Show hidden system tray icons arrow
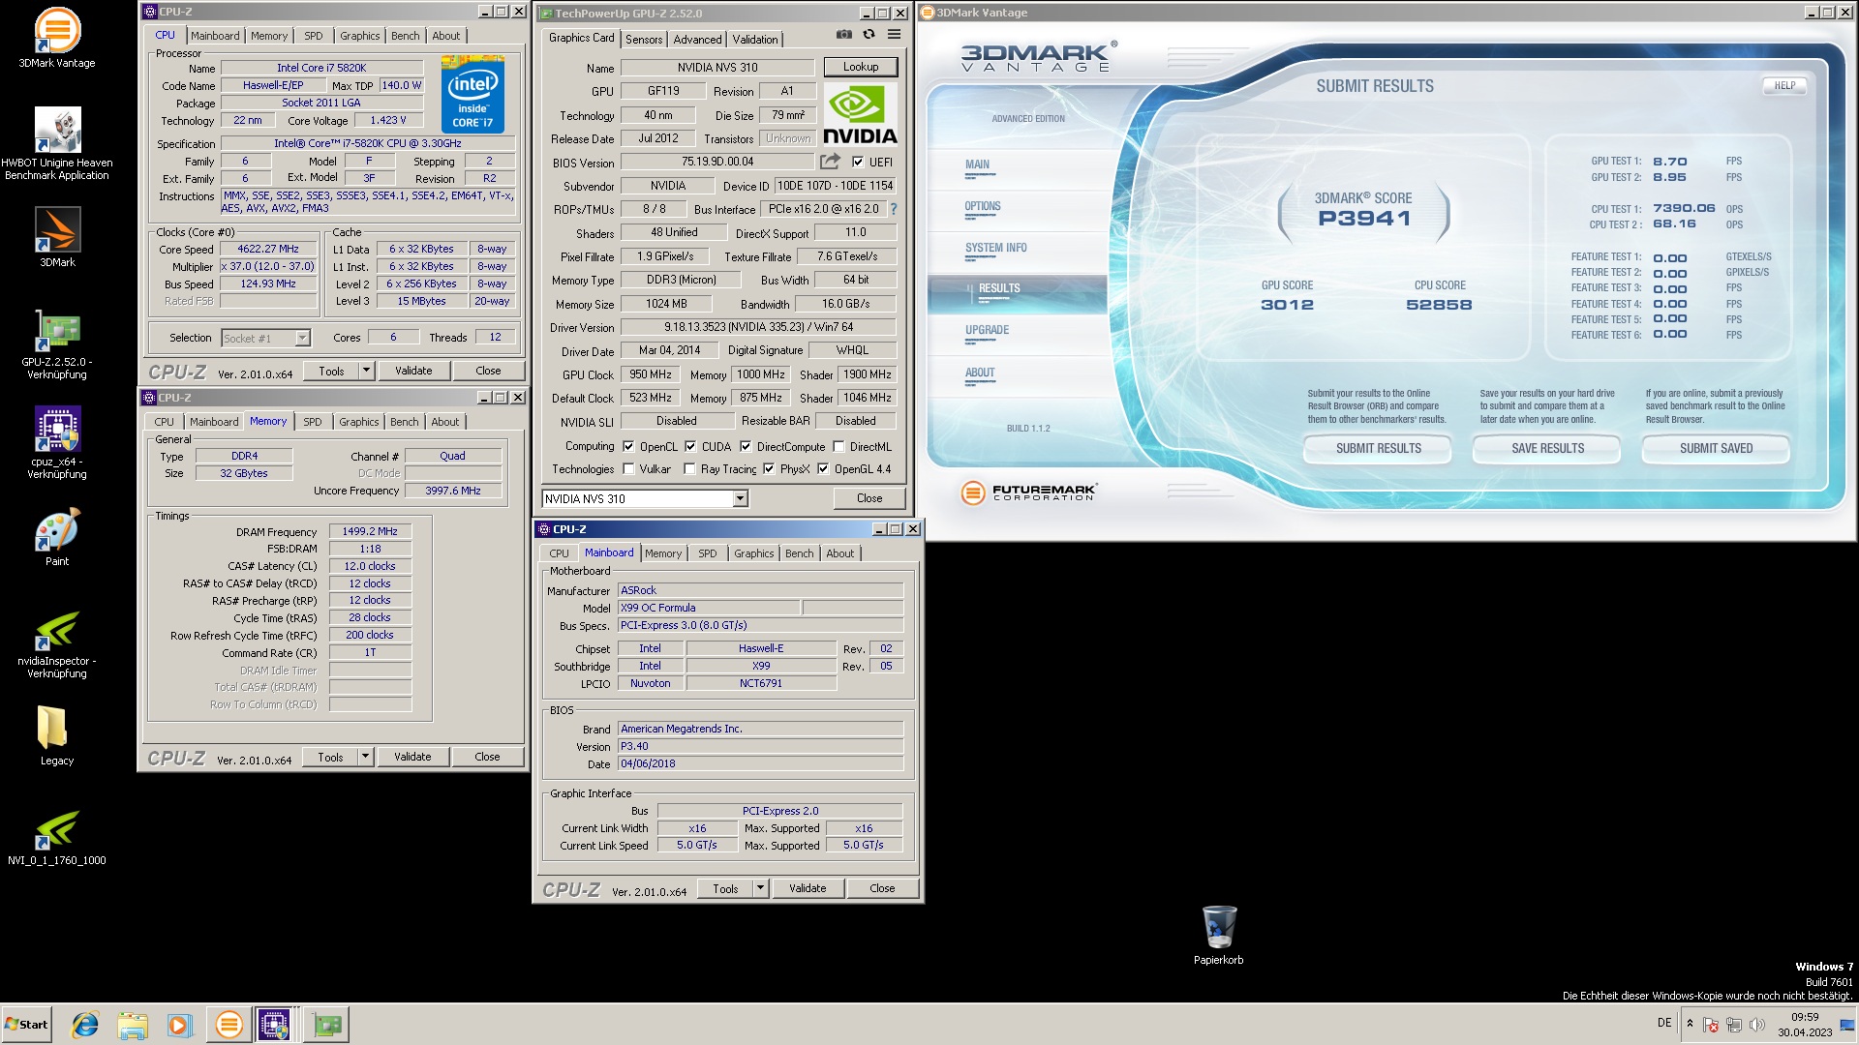The height and width of the screenshot is (1045, 1859). 1690,1025
